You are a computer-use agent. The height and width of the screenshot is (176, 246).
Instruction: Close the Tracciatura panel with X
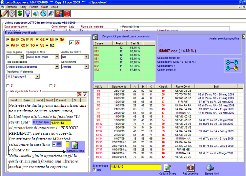point(243,36)
